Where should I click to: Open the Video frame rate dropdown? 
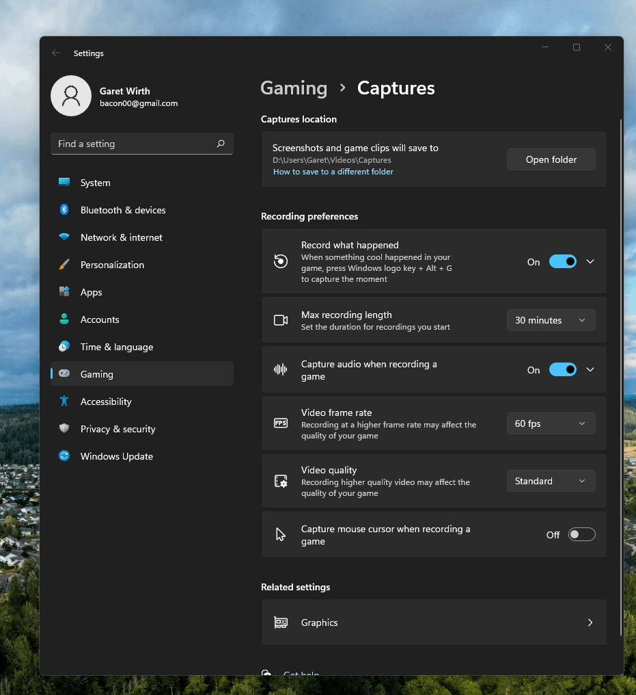[551, 423]
